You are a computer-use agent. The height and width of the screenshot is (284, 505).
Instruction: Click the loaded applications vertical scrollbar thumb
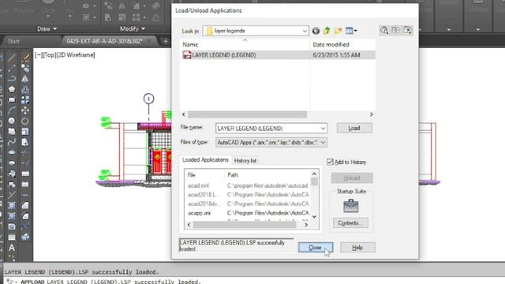point(314,182)
